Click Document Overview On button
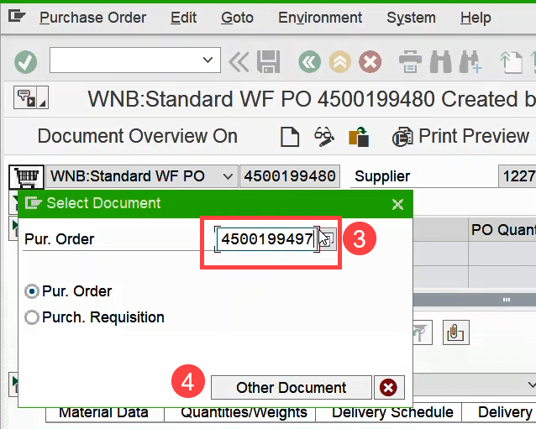The image size is (536, 429). click(x=137, y=137)
